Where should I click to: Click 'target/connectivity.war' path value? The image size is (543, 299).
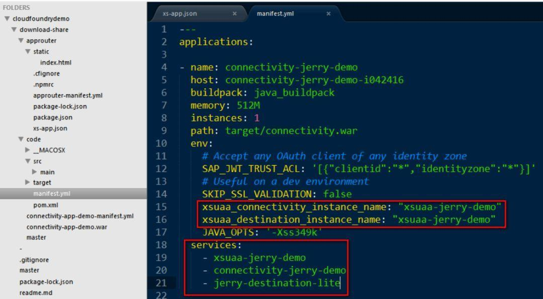(291, 131)
